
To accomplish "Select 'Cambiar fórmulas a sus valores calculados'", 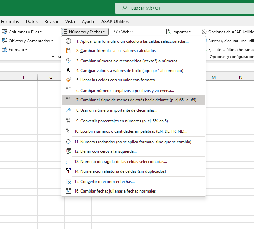I will point(133,51).
